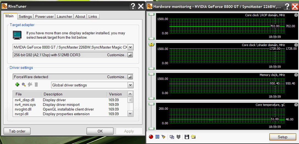Click the monitor icon under Target adapter

17,35
